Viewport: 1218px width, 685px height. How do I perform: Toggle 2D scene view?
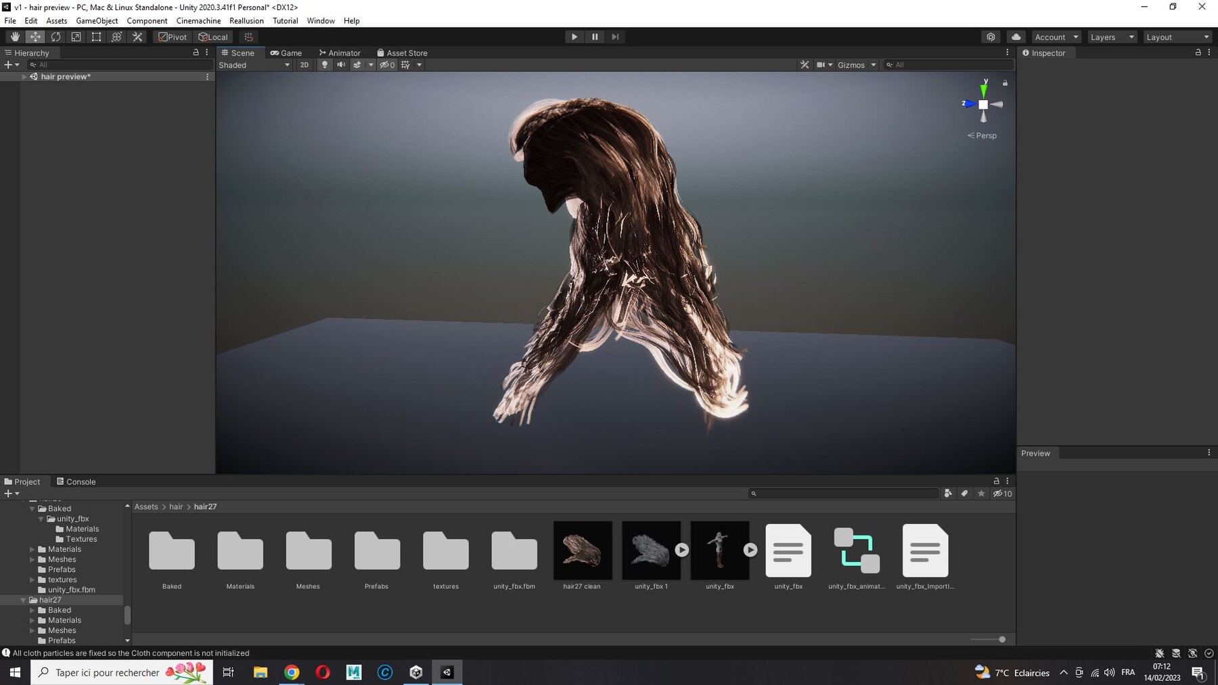(x=304, y=65)
